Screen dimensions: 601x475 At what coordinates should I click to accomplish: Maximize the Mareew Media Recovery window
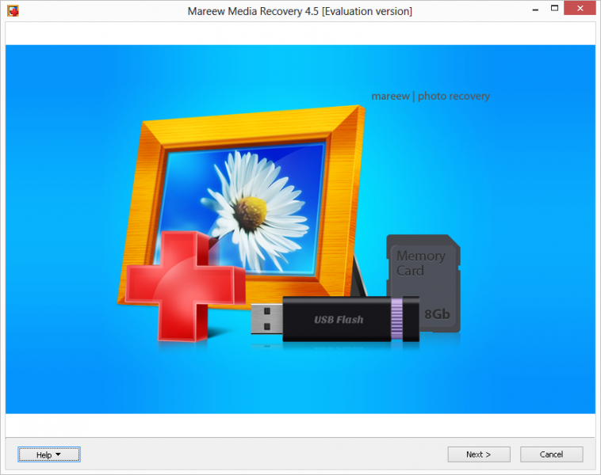[554, 9]
